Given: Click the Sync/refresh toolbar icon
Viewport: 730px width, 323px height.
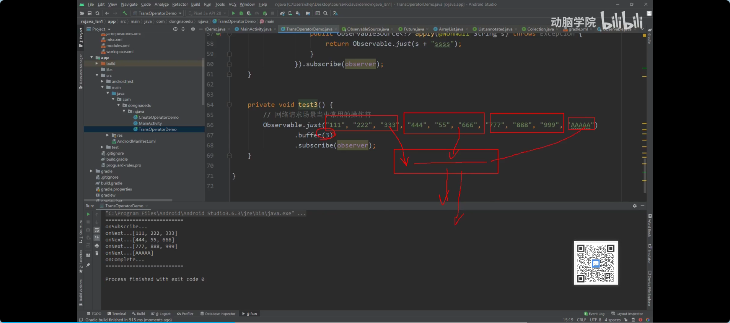Looking at the screenshot, I should 97,13.
